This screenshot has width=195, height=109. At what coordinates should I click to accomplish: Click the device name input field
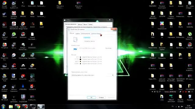click(98, 38)
